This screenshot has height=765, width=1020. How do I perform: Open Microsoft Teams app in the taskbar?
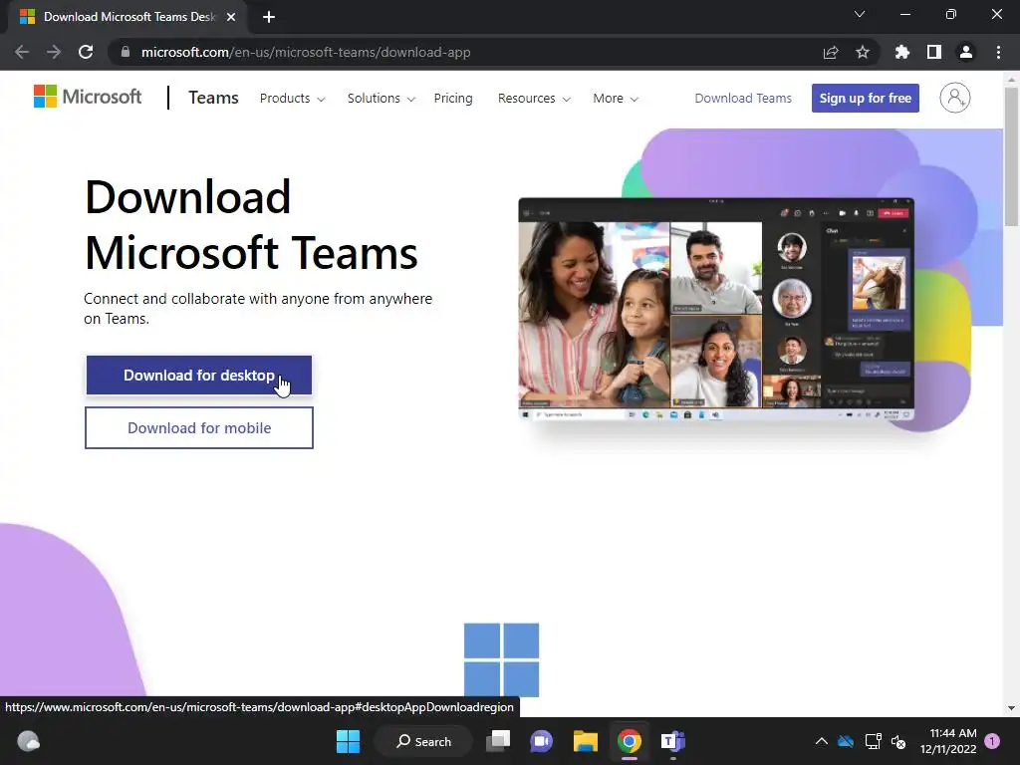pyautogui.click(x=672, y=741)
